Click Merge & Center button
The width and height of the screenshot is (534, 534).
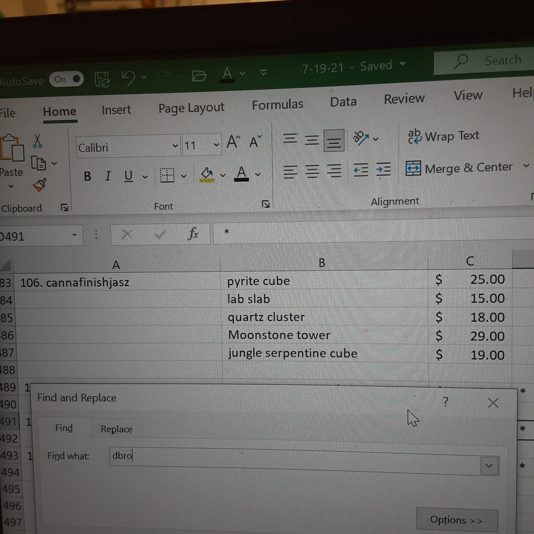[459, 168]
